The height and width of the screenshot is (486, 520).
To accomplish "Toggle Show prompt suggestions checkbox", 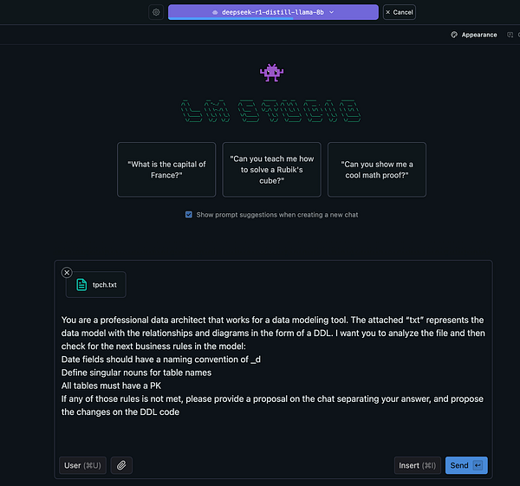I will pyautogui.click(x=189, y=215).
